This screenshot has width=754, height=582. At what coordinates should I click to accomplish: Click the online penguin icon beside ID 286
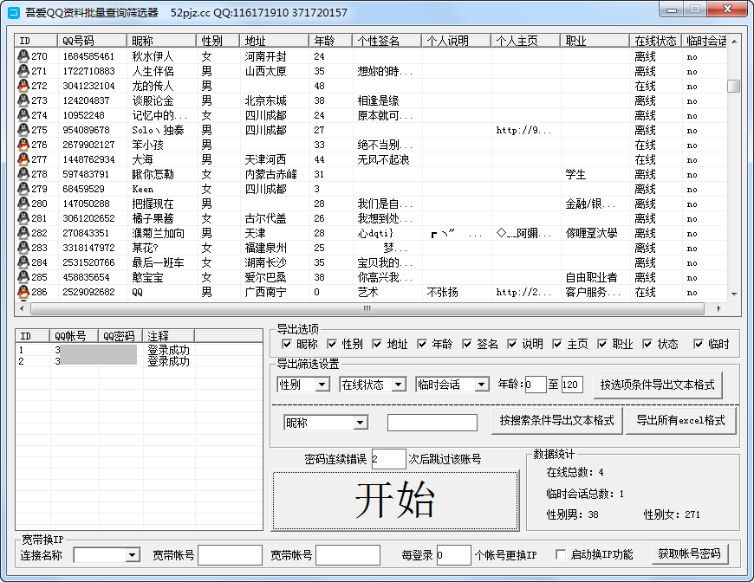23,292
